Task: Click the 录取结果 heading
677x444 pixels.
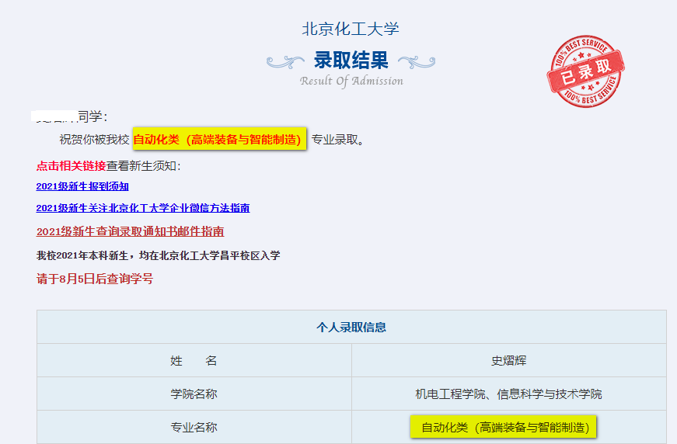Action: click(351, 60)
